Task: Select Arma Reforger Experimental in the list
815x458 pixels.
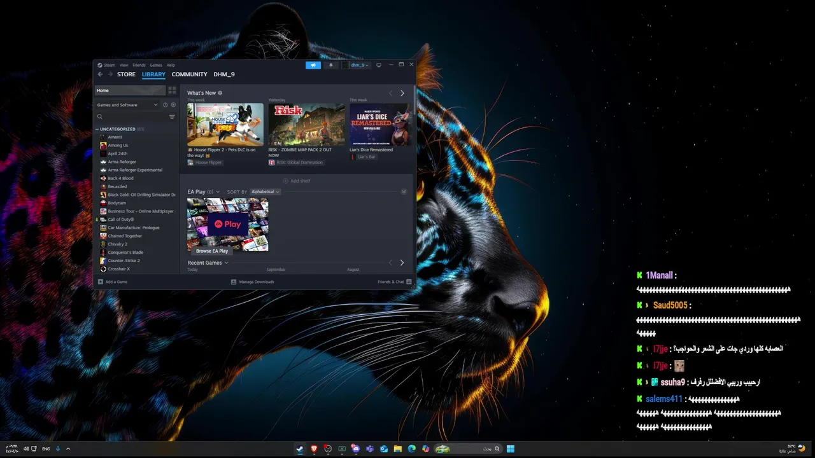Action: tap(136, 170)
